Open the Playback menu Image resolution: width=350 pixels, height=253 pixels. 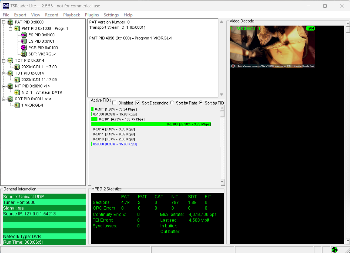(x=71, y=15)
